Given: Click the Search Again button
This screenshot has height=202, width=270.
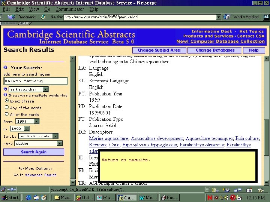Looking at the screenshot, I should (34, 152).
